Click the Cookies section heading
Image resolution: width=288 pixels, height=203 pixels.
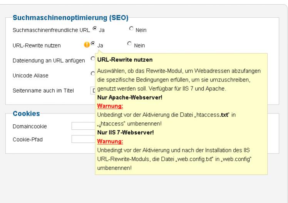coord(26,113)
